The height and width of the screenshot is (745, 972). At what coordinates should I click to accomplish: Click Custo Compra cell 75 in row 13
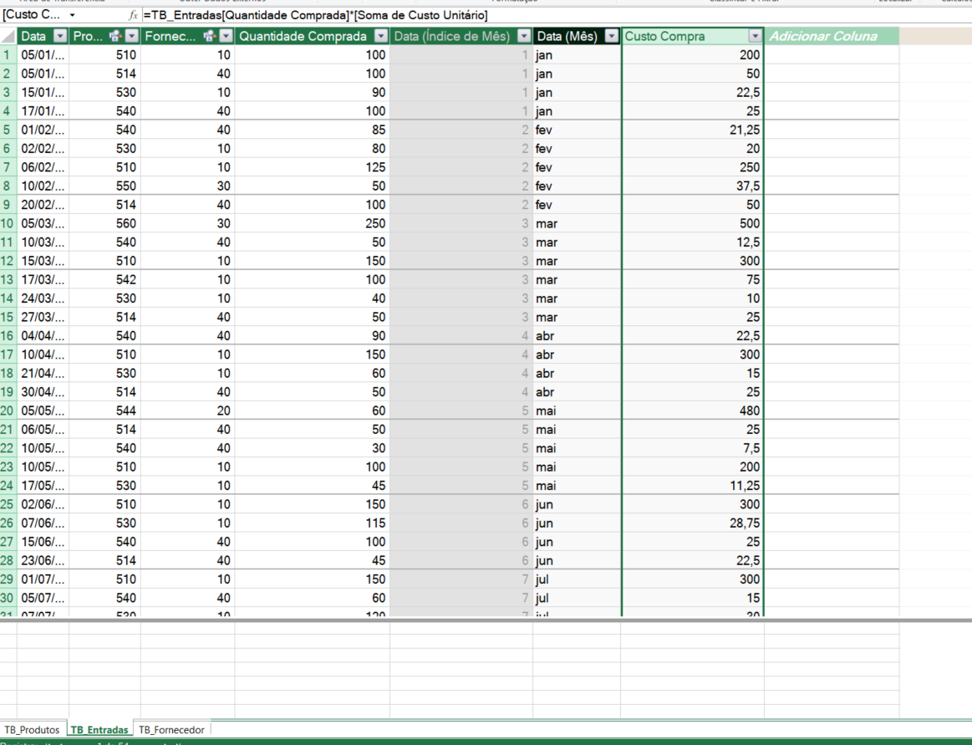point(692,280)
